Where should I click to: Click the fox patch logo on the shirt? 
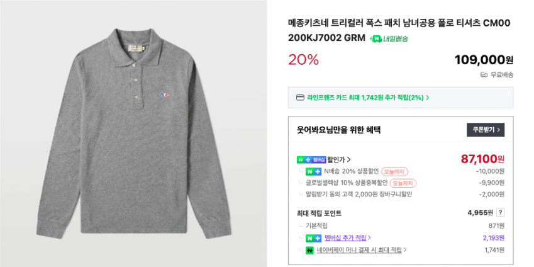click(x=165, y=95)
